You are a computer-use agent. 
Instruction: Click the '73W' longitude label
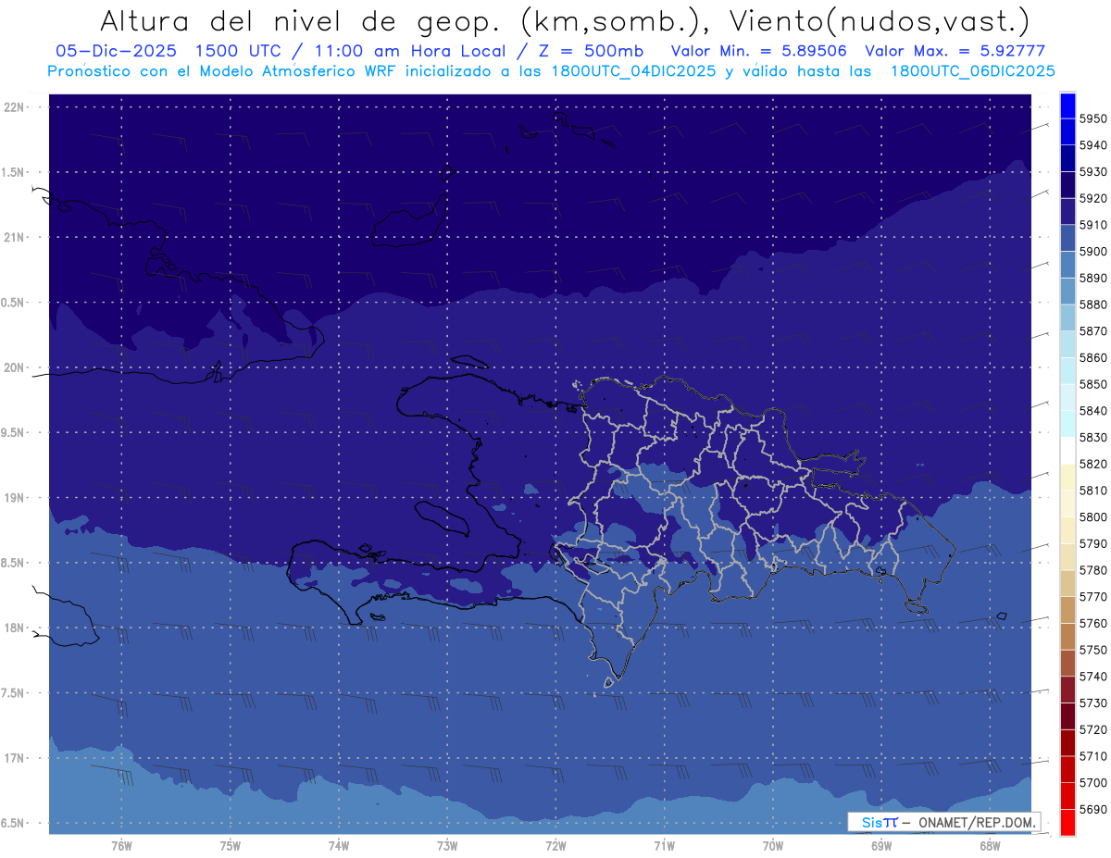pyautogui.click(x=447, y=846)
